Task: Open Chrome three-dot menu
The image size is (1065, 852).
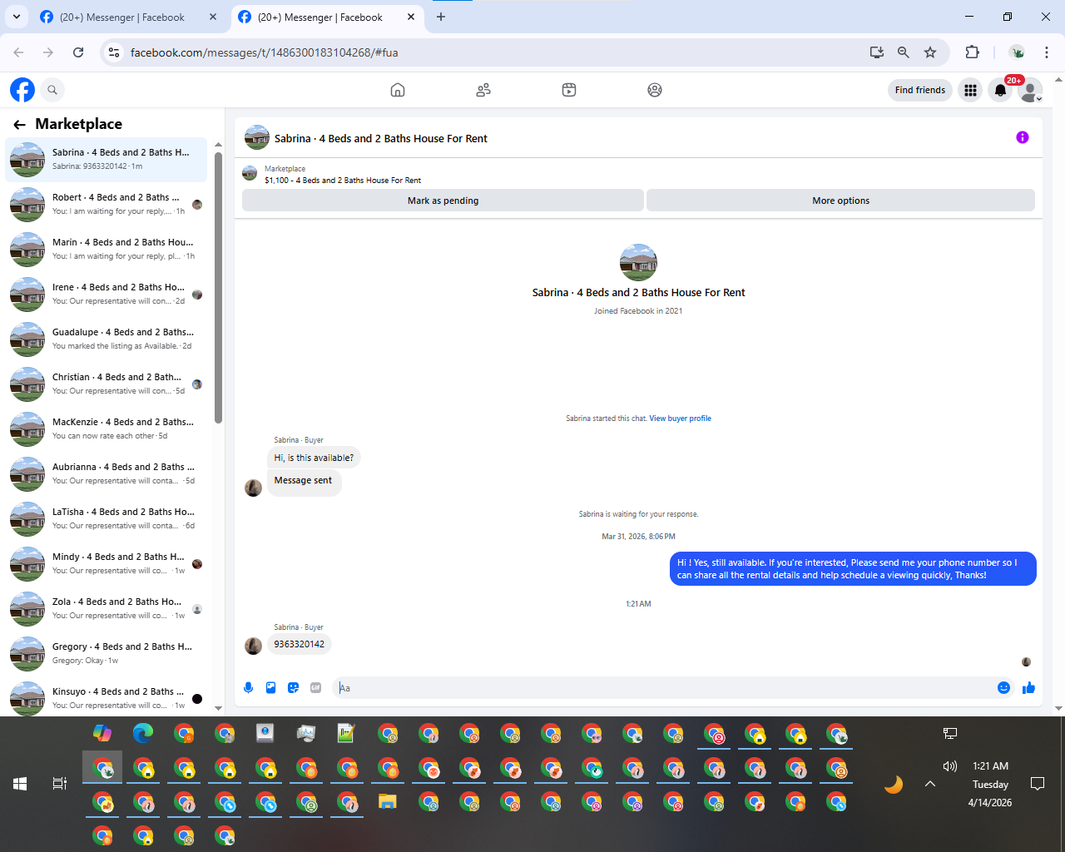Action: coord(1047,52)
